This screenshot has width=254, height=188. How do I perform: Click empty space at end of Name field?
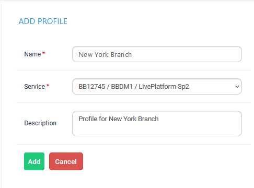click(187, 54)
